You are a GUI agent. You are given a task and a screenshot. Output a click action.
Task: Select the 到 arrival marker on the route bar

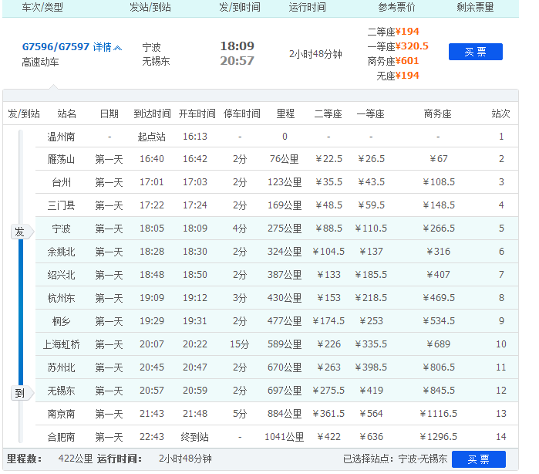coord(22,393)
